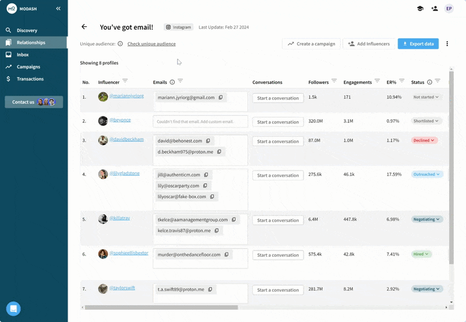This screenshot has height=322, width=466.
Task: Click killatrav's profile picture
Action: [103, 219]
